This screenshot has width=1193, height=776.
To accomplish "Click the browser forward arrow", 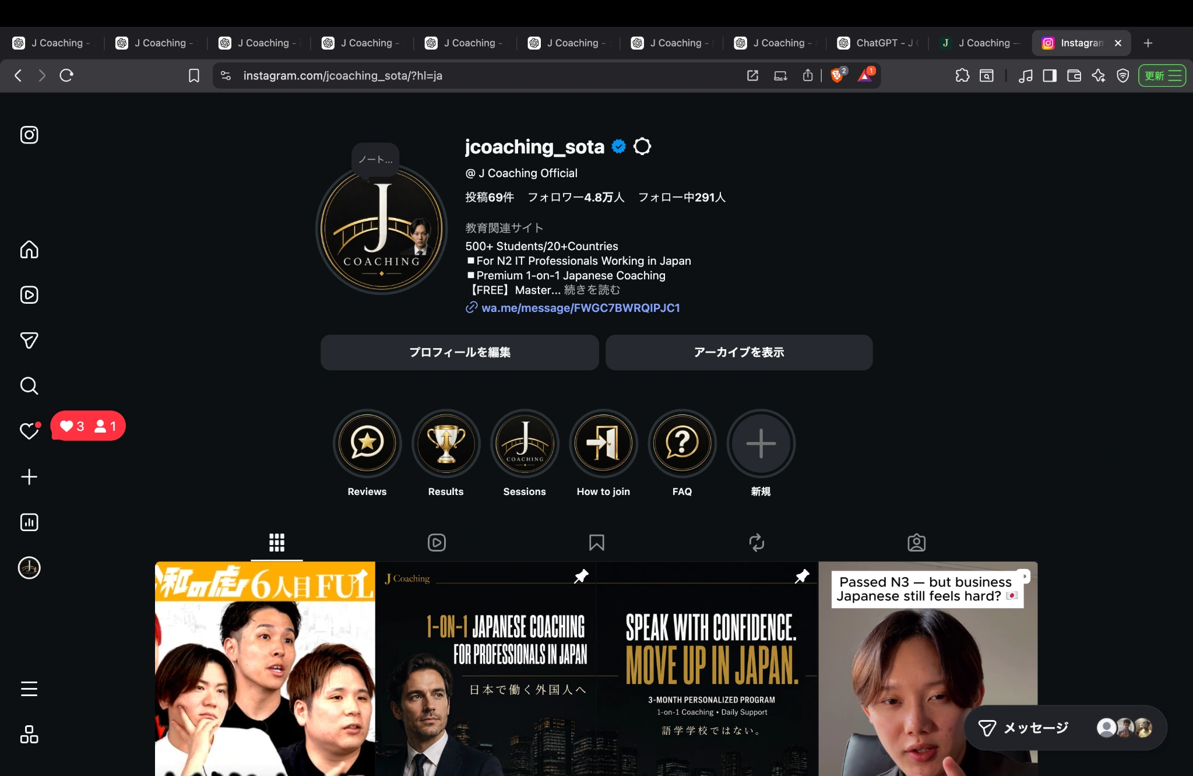I will 41,75.
